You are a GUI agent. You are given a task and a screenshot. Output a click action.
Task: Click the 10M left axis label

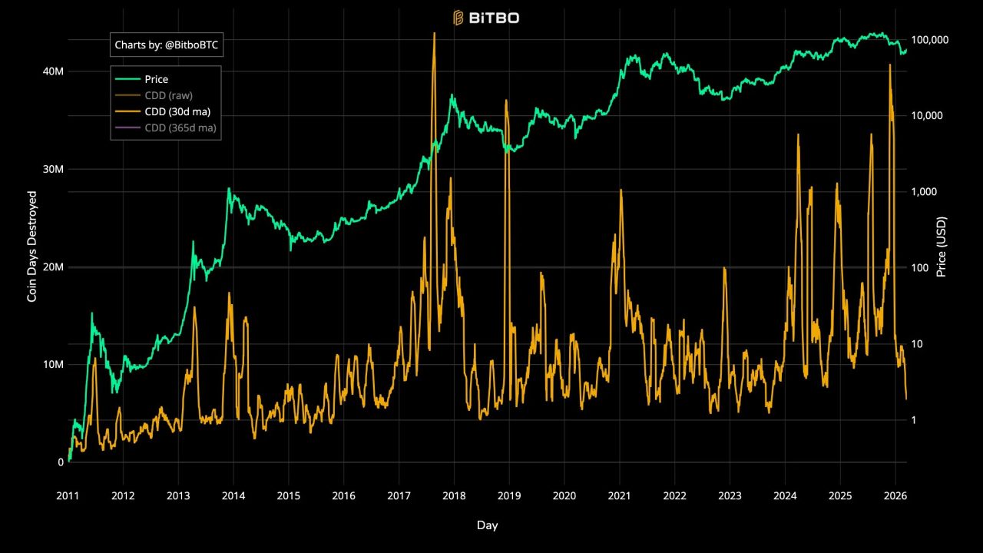(53, 364)
